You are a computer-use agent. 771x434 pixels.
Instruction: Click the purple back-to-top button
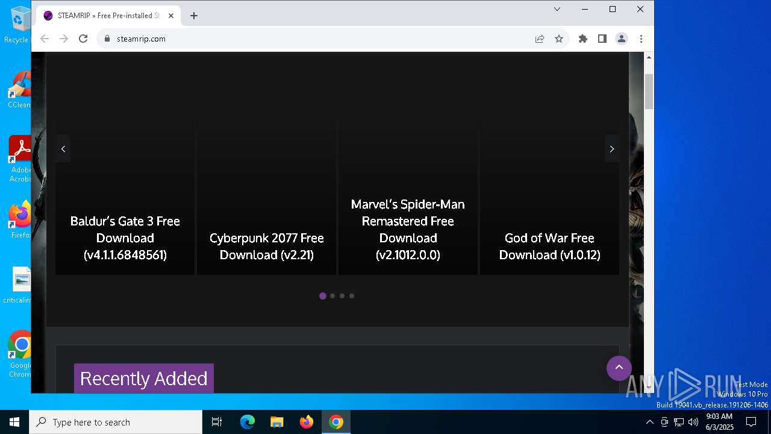pyautogui.click(x=619, y=368)
